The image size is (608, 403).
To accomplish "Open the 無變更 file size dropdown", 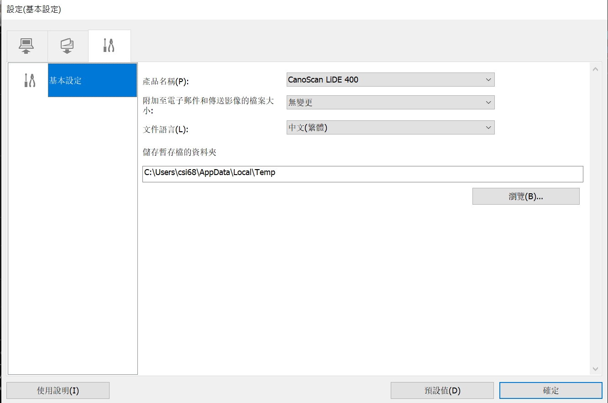I will pyautogui.click(x=390, y=102).
